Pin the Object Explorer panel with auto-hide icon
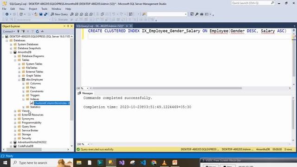Viewport: 297px width, 167px height. (x=68, y=26)
